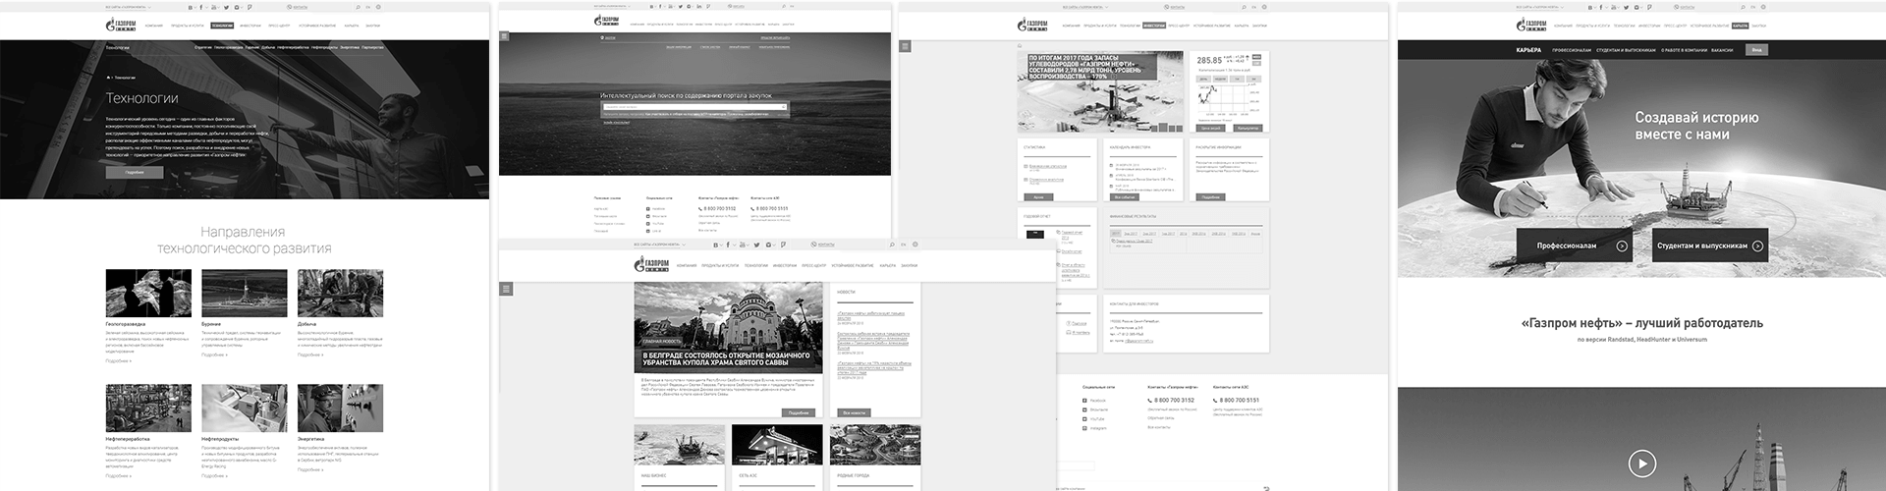The width and height of the screenshot is (1886, 491).
Task: Open the Belgrade Saint Sava temple news image
Action: (x=728, y=328)
